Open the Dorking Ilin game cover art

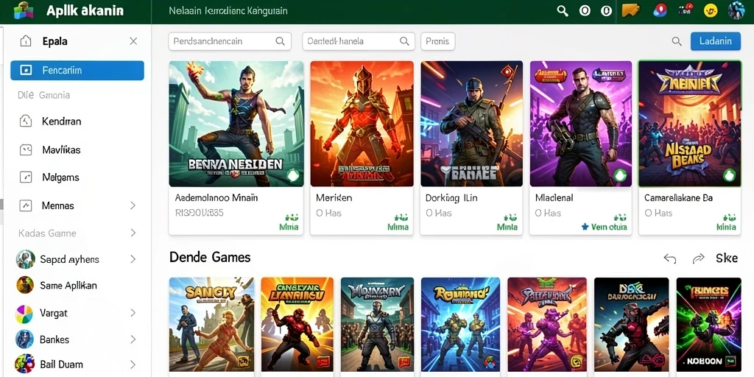pos(471,124)
